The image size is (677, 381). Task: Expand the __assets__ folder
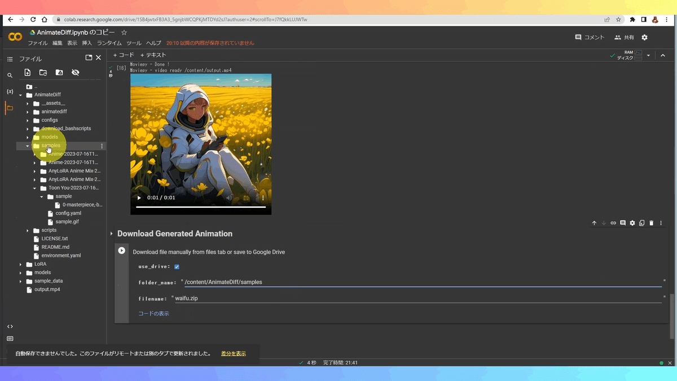pyautogui.click(x=28, y=103)
